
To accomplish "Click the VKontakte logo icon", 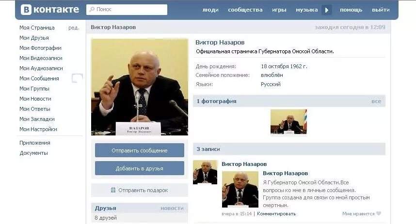I will [x=26, y=10].
